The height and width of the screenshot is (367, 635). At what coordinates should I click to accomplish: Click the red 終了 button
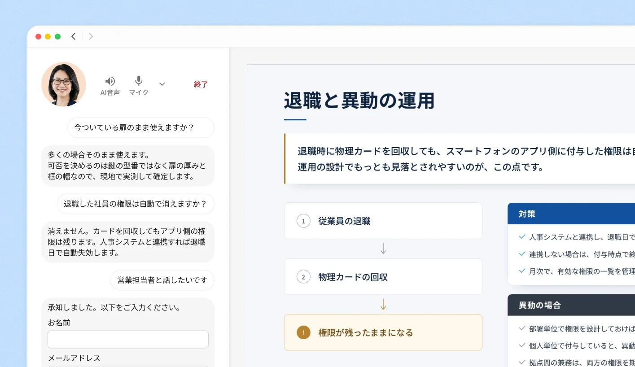tap(201, 84)
